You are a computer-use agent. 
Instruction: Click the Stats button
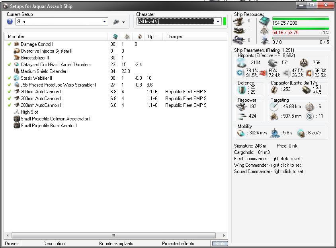pyautogui.click(x=220, y=244)
